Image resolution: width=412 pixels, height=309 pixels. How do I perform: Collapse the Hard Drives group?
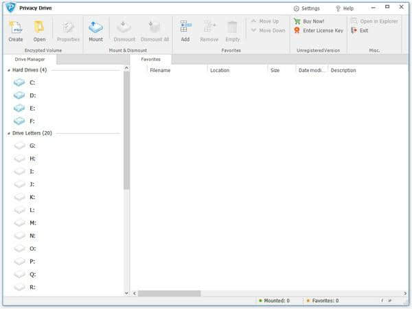pyautogui.click(x=9, y=70)
